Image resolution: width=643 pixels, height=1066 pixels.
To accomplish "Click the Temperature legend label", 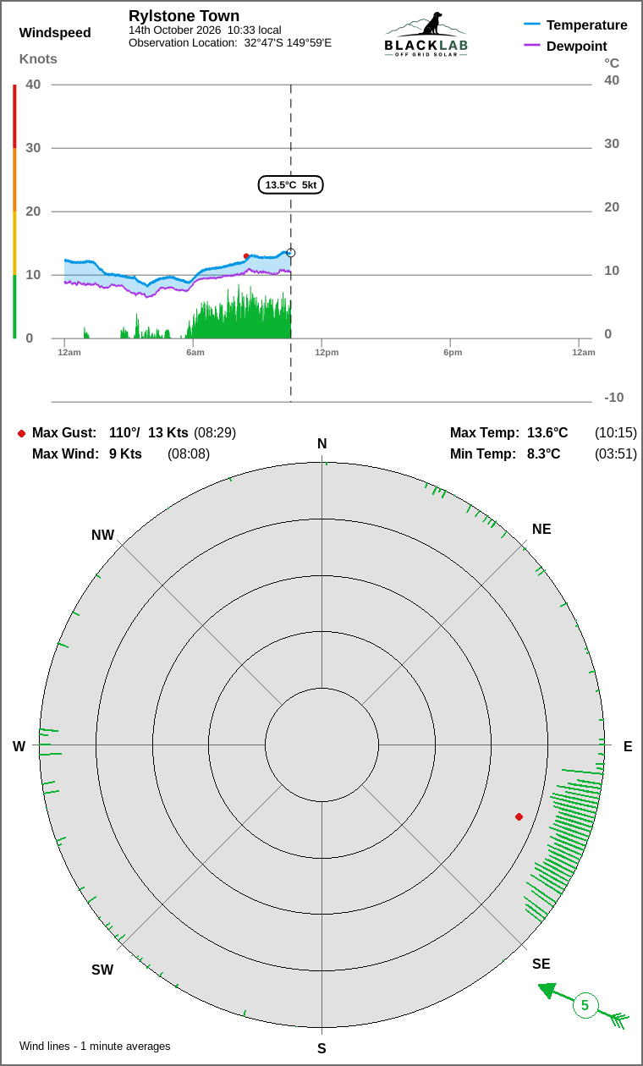I will (x=587, y=25).
